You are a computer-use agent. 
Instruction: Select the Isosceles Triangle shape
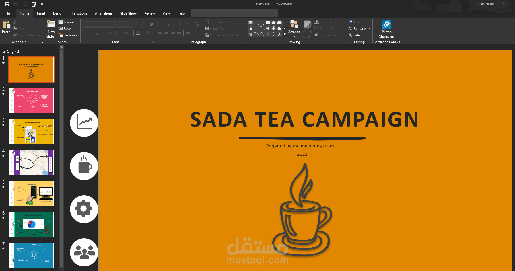click(x=250, y=28)
